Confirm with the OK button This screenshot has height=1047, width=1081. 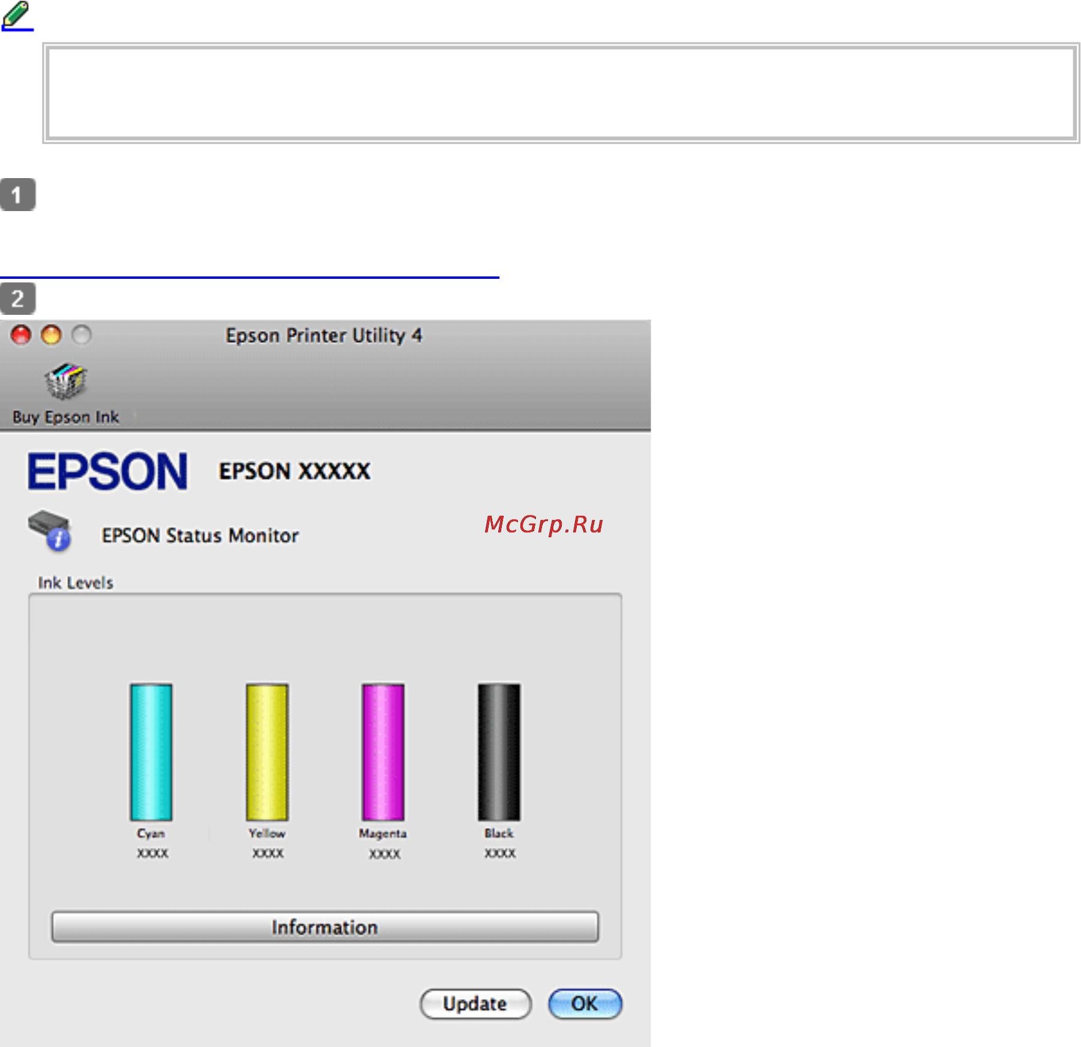(x=585, y=1004)
